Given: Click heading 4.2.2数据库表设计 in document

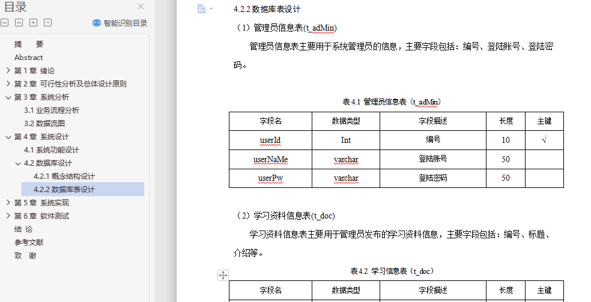Looking at the screenshot, I should click(x=267, y=9).
